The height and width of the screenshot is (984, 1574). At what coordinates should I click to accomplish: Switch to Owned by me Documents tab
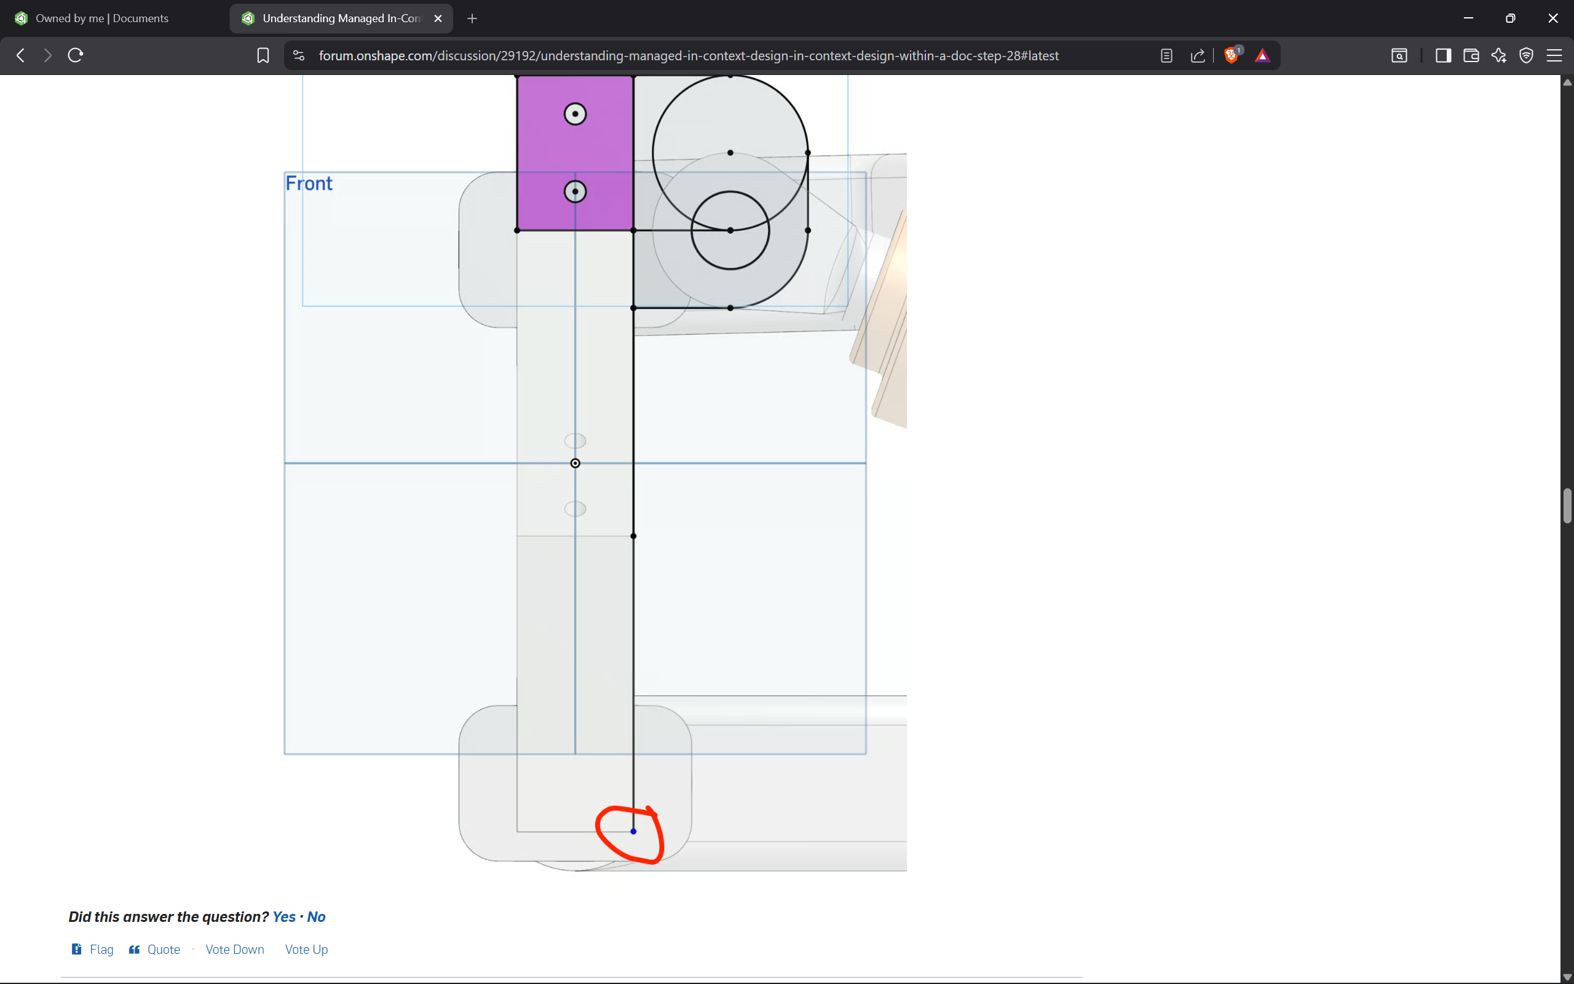click(x=101, y=18)
